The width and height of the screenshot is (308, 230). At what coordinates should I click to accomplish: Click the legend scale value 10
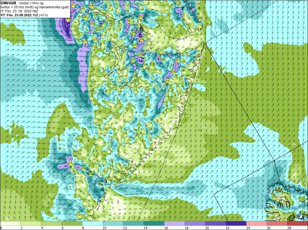pyautogui.click(x=104, y=228)
